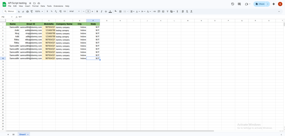Star this spreadsheet document

tap(30, 3)
